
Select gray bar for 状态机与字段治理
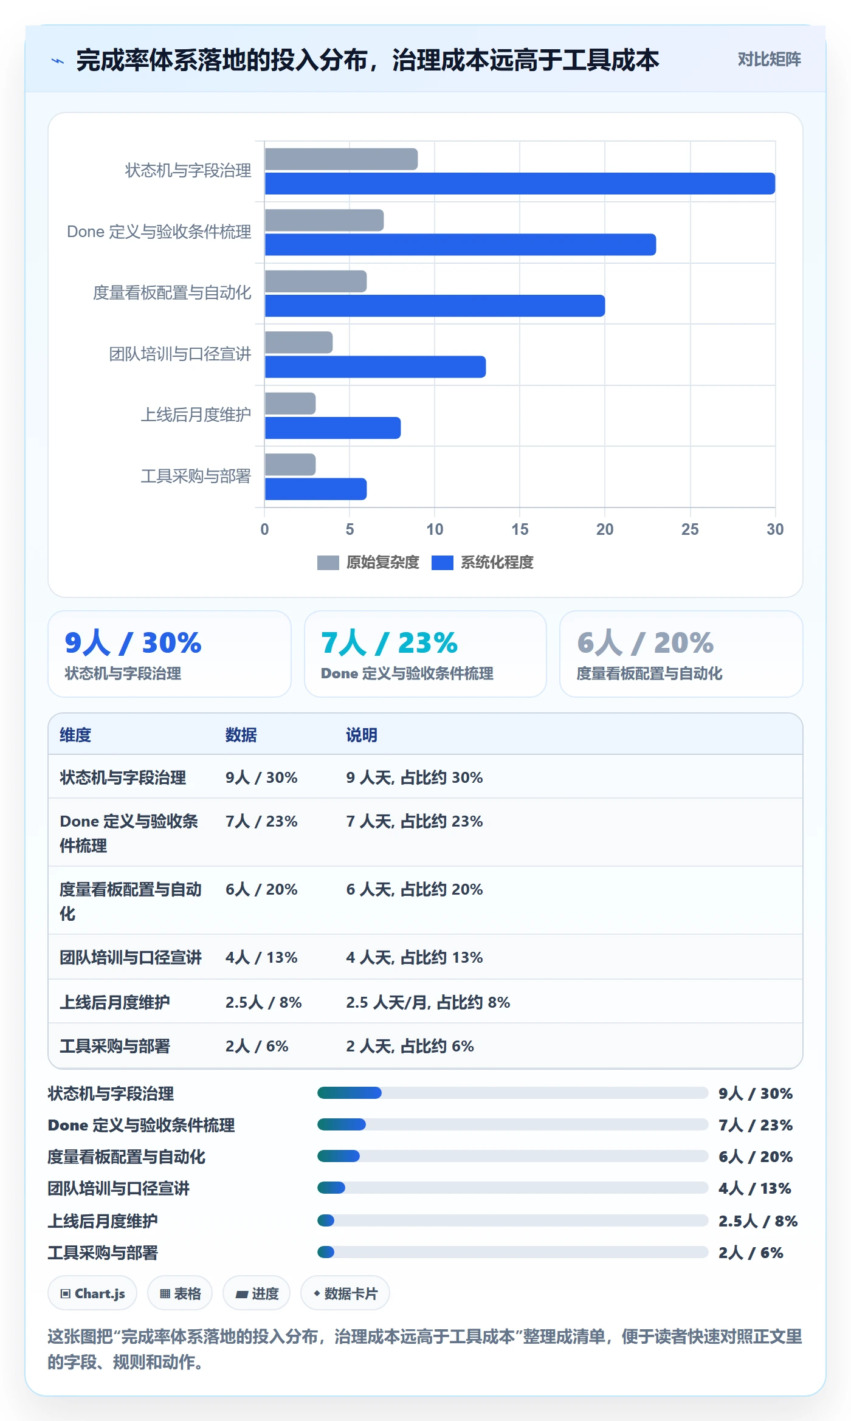click(341, 159)
